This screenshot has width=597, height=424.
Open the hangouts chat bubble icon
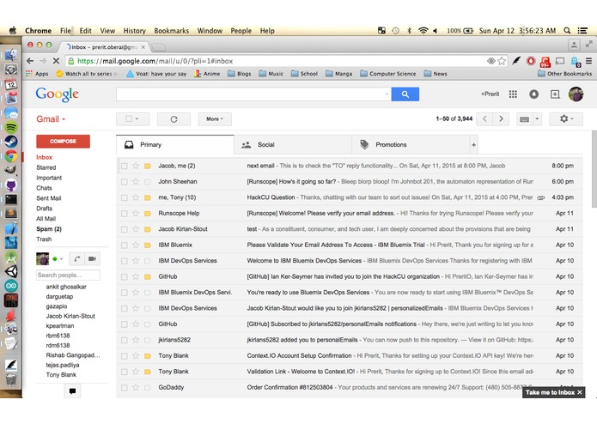[x=72, y=391]
